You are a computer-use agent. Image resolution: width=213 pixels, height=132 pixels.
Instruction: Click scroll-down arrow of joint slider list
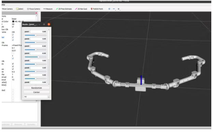tap(48, 84)
